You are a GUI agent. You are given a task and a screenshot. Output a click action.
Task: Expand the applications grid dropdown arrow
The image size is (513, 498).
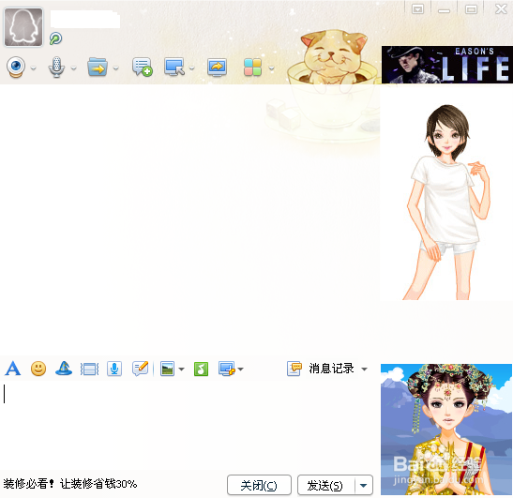271,68
